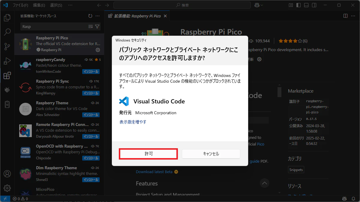360x202 pixels.
Task: Install OpenOCD with Raspberry extension
Action: point(91,158)
